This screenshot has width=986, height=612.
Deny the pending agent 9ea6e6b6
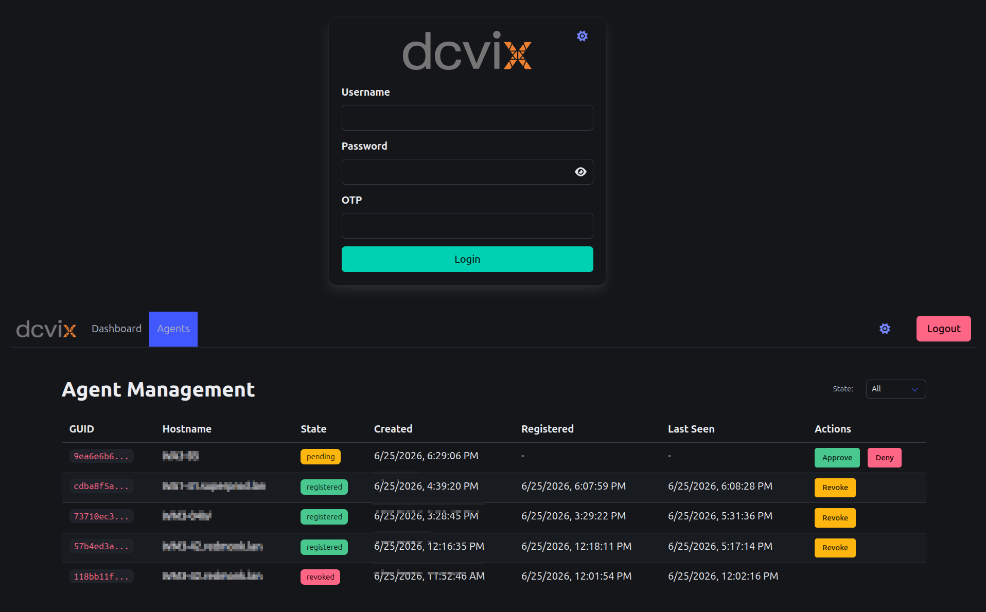point(884,458)
